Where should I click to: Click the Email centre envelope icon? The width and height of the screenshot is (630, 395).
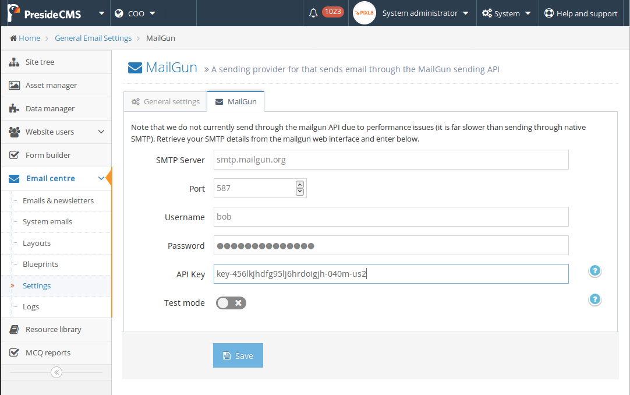[14, 178]
